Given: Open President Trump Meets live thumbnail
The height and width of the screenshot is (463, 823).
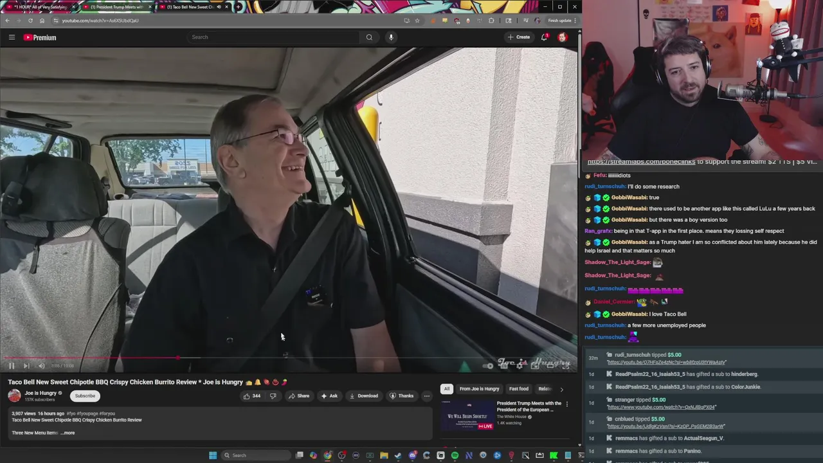Looking at the screenshot, I should click(x=467, y=415).
